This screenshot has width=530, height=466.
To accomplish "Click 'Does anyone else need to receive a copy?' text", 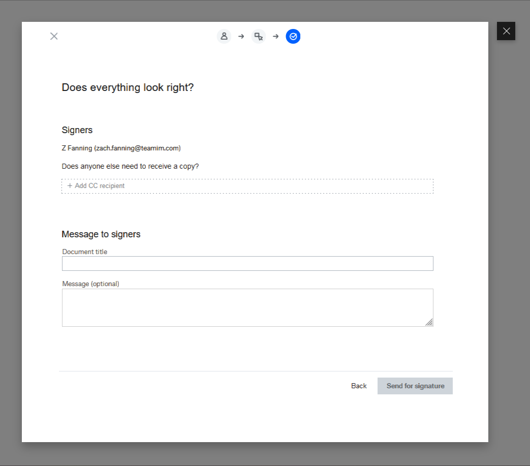I will 130,166.
